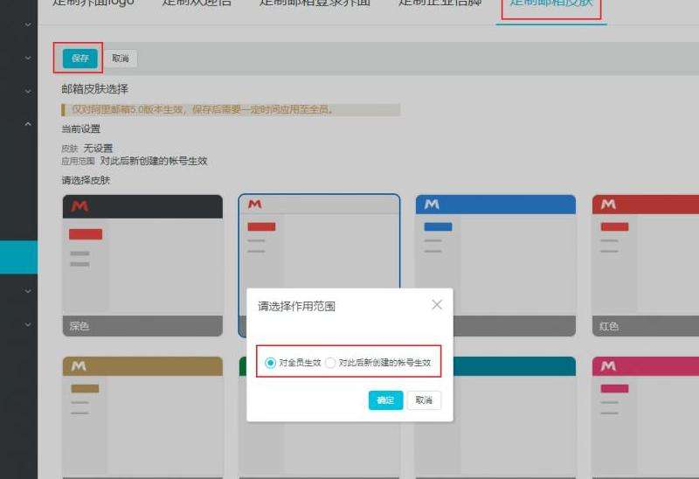
Task: Click the notice about 阿里邮箱5.0版本
Action: (x=231, y=109)
